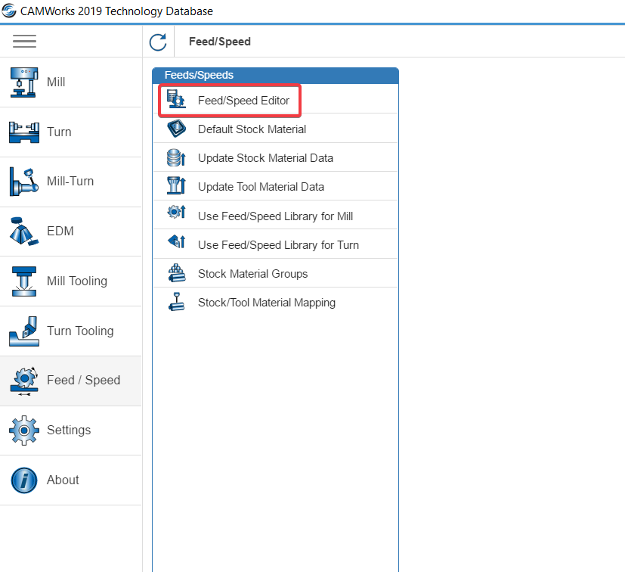Choose Update Stock Material Data

tap(276, 157)
